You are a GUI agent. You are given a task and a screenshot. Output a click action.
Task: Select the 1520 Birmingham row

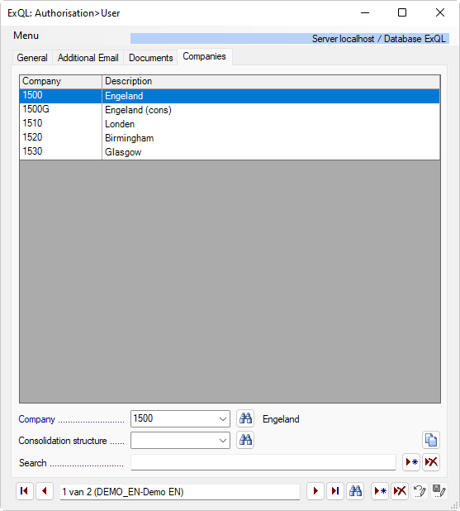click(x=230, y=138)
